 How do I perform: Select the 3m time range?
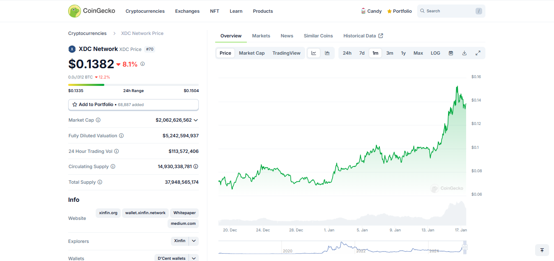coord(390,53)
